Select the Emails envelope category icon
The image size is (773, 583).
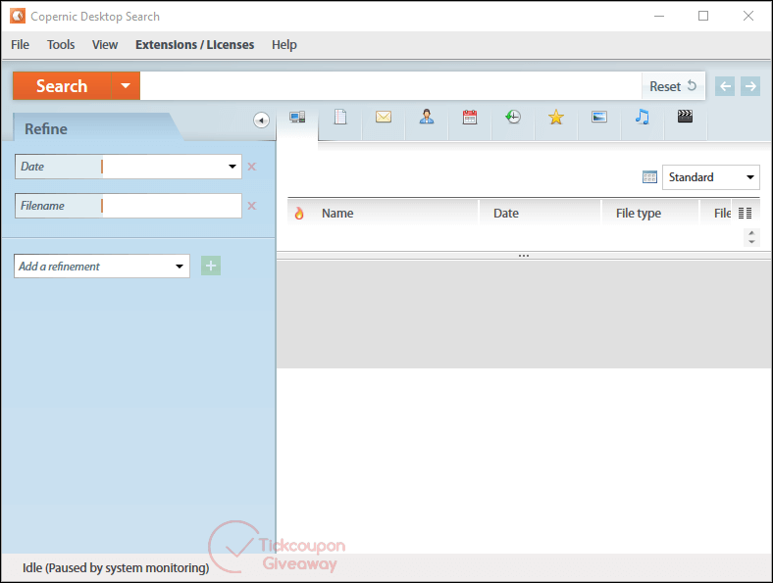pos(383,117)
